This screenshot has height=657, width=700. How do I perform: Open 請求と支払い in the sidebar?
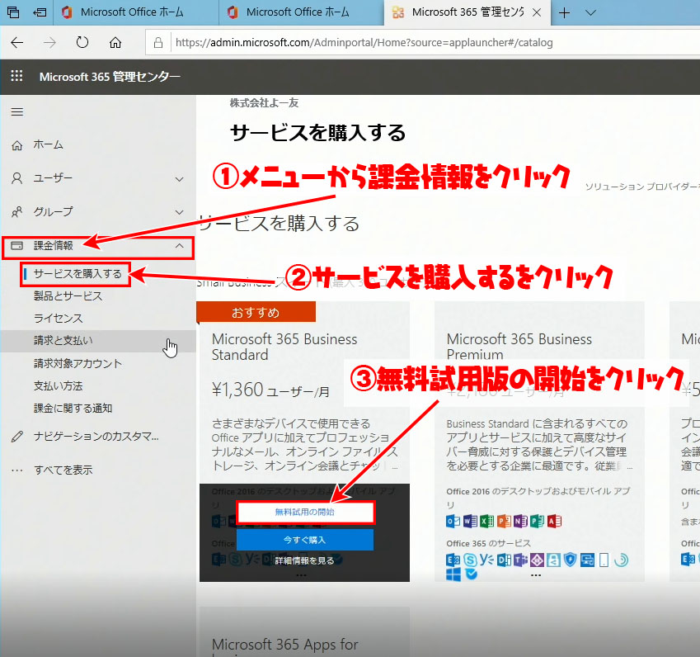coord(63,341)
